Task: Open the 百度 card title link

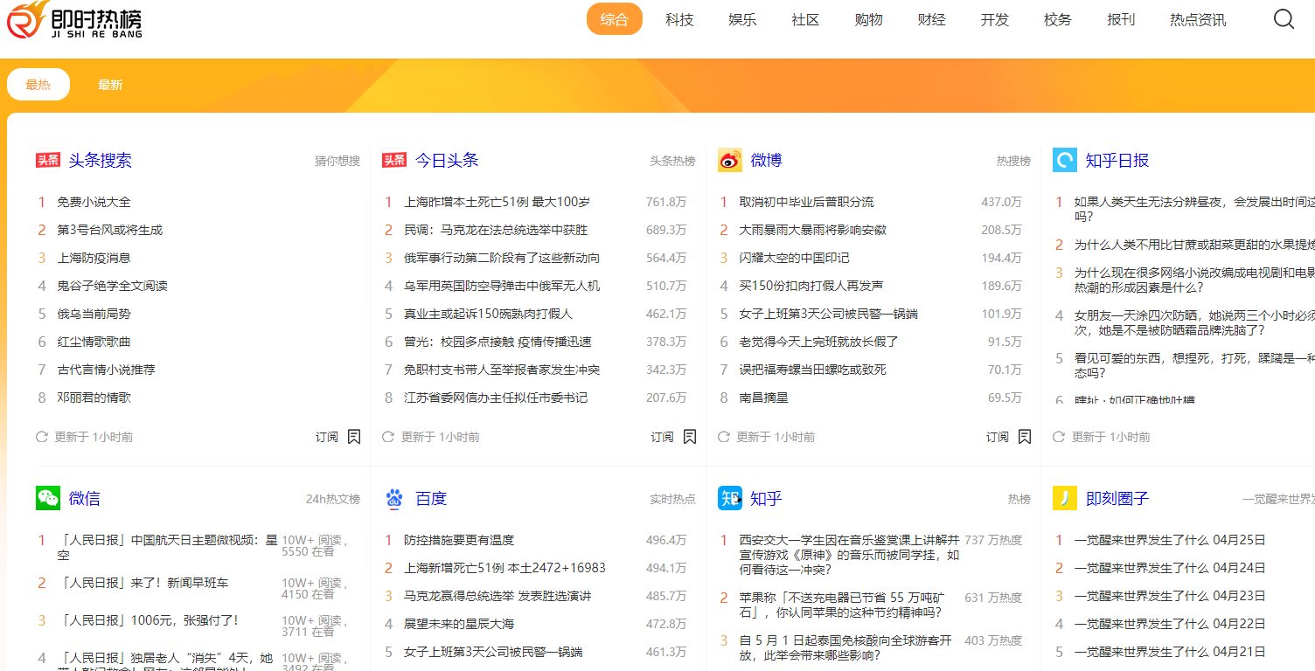Action: point(431,498)
